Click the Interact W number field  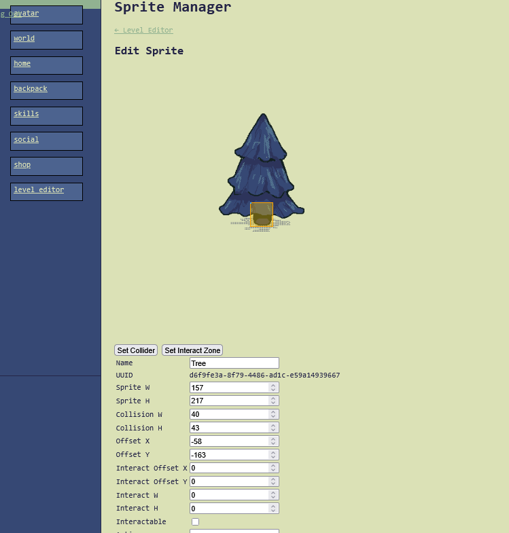coord(228,495)
